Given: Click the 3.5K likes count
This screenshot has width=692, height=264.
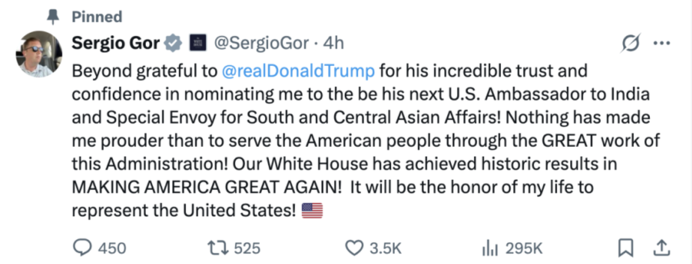Looking at the screenshot, I should [x=385, y=248].
